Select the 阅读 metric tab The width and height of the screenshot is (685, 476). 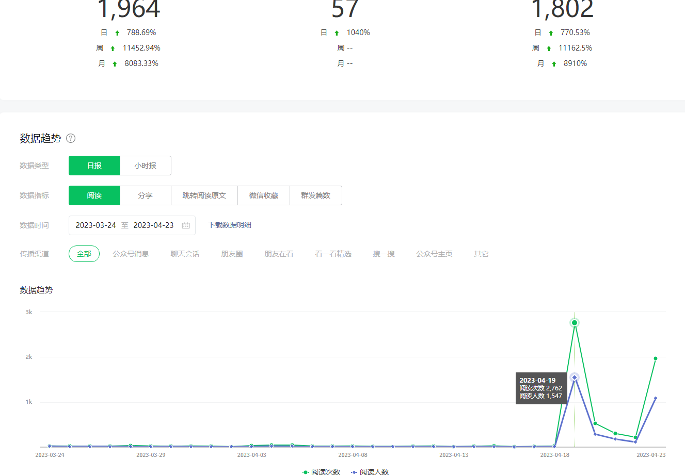point(94,195)
